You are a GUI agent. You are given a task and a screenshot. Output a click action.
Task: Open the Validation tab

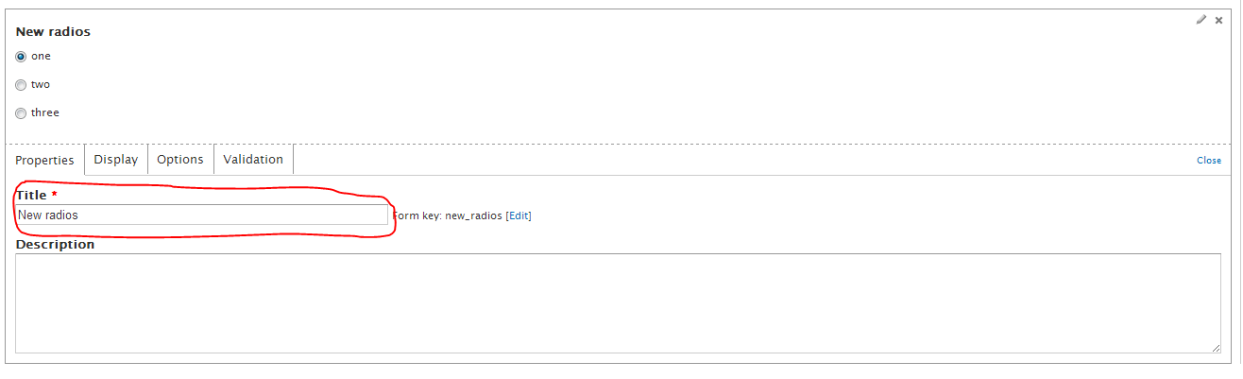(253, 160)
